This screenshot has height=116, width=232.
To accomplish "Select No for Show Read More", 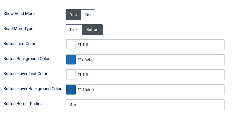I will pyautogui.click(x=88, y=15).
